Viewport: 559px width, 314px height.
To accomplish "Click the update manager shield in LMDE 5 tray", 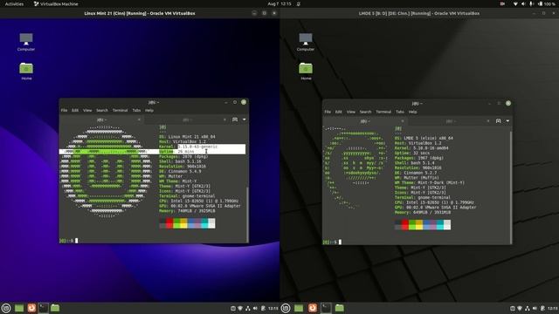I will (x=520, y=308).
